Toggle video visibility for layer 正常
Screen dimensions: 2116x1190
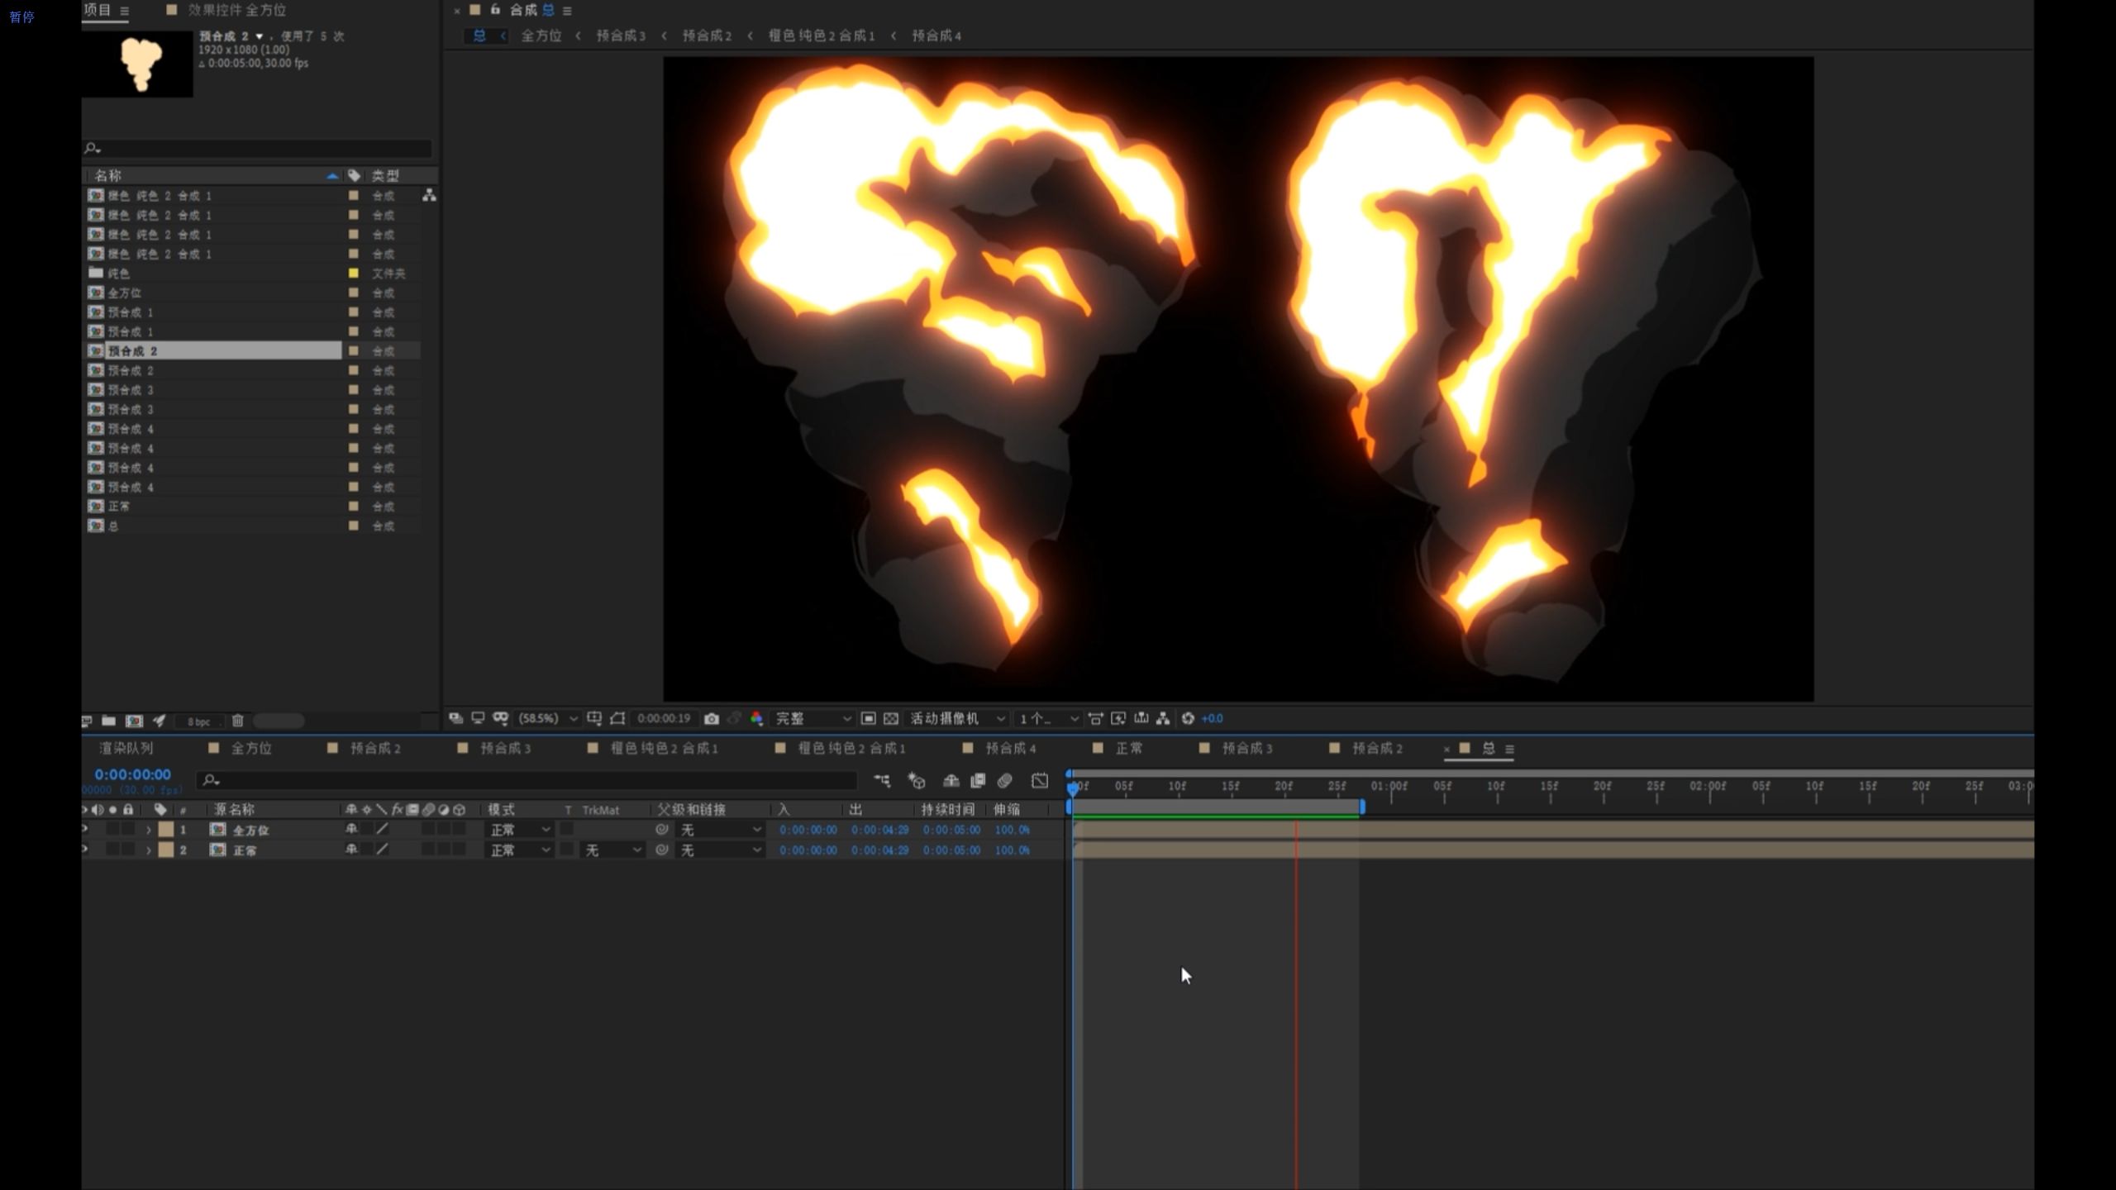coord(85,849)
